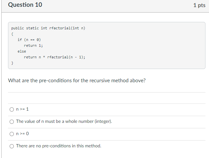
Task: Click the opening curly brace in code
Action: pyautogui.click(x=12, y=34)
